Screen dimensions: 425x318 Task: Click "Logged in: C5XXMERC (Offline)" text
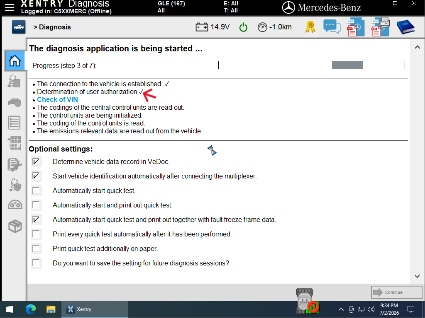pyautogui.click(x=66, y=11)
